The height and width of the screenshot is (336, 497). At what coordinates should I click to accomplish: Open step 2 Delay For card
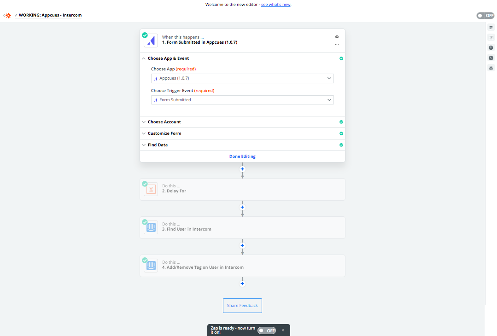point(242,189)
